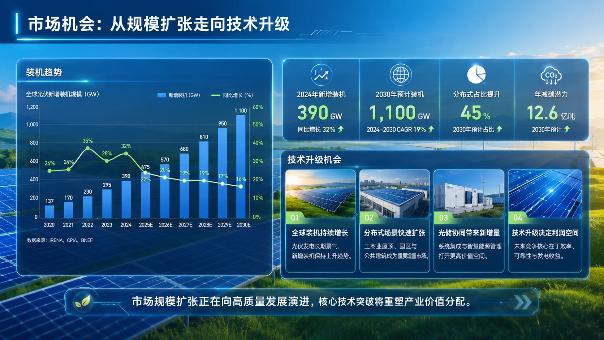604x340 pixels.
Task: Click the label 2030年预计装机
Action: [x=400, y=95]
